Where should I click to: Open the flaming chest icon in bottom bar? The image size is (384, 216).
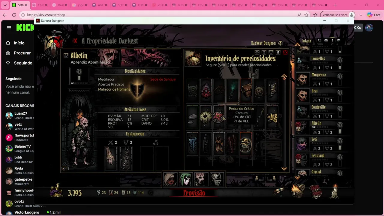click(x=298, y=191)
